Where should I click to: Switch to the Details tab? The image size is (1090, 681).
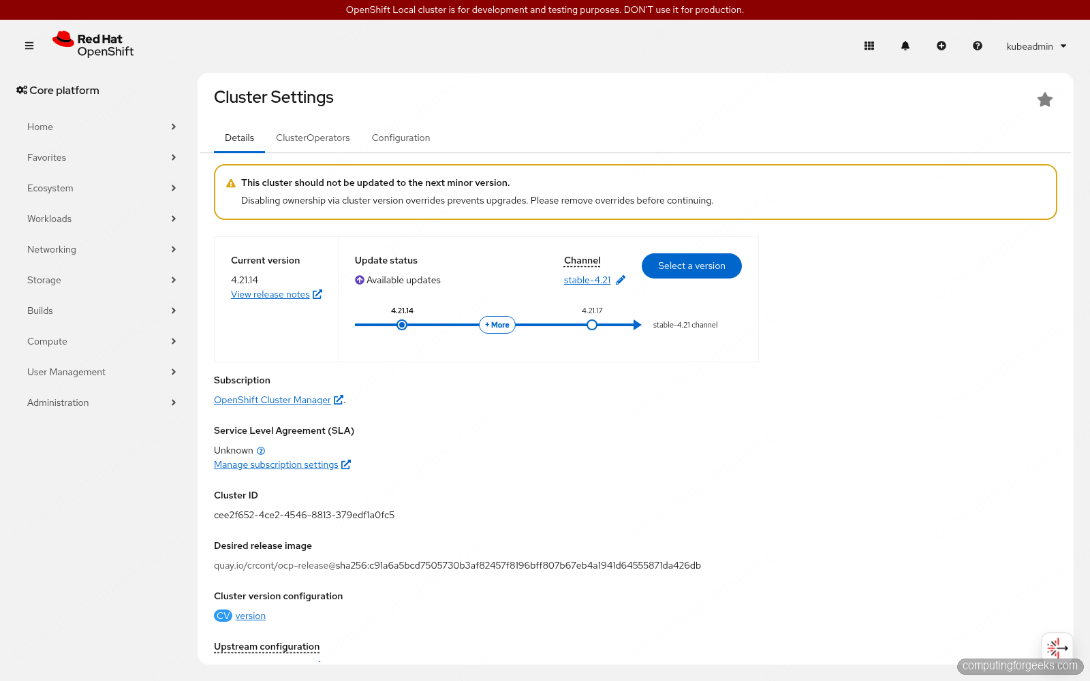[x=239, y=138]
